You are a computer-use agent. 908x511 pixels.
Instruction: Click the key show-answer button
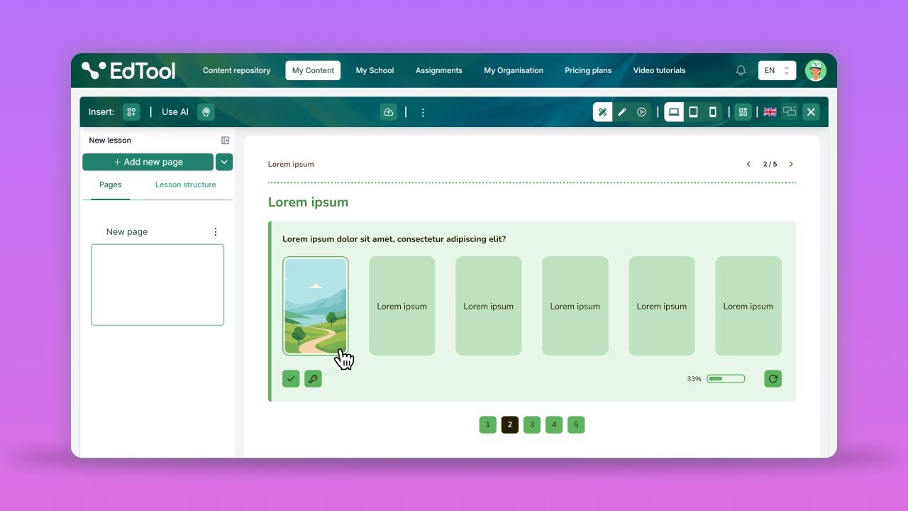click(313, 379)
